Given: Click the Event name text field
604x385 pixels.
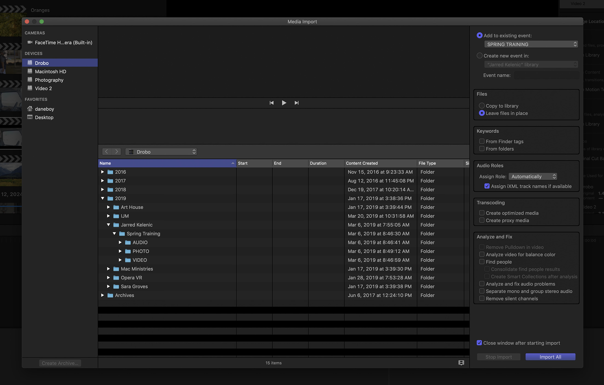Looking at the screenshot, I should pyautogui.click(x=547, y=75).
